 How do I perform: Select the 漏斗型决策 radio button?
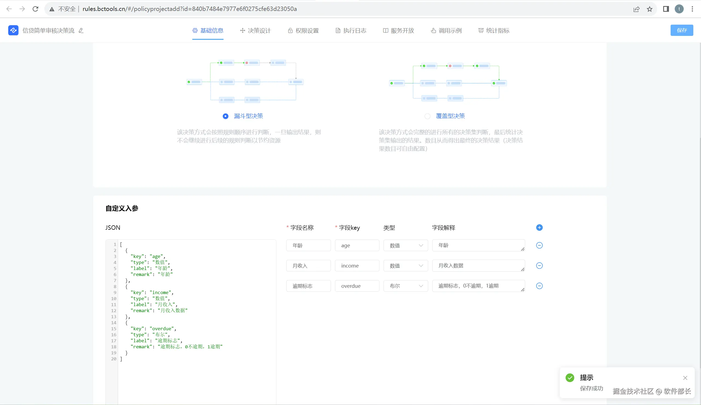pos(226,116)
